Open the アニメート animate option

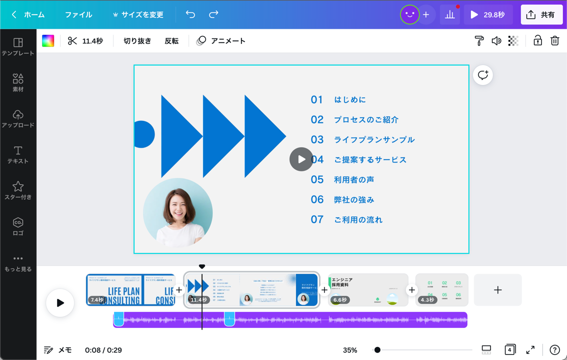click(220, 41)
